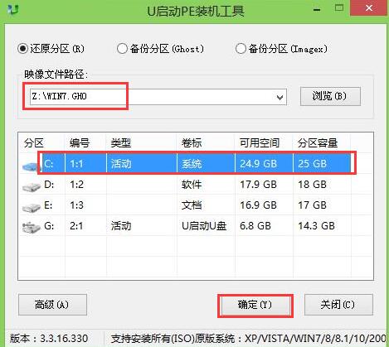Select 备份分区 (Imagex) radio button
The height and width of the screenshot is (347, 389).
pyautogui.click(x=241, y=49)
